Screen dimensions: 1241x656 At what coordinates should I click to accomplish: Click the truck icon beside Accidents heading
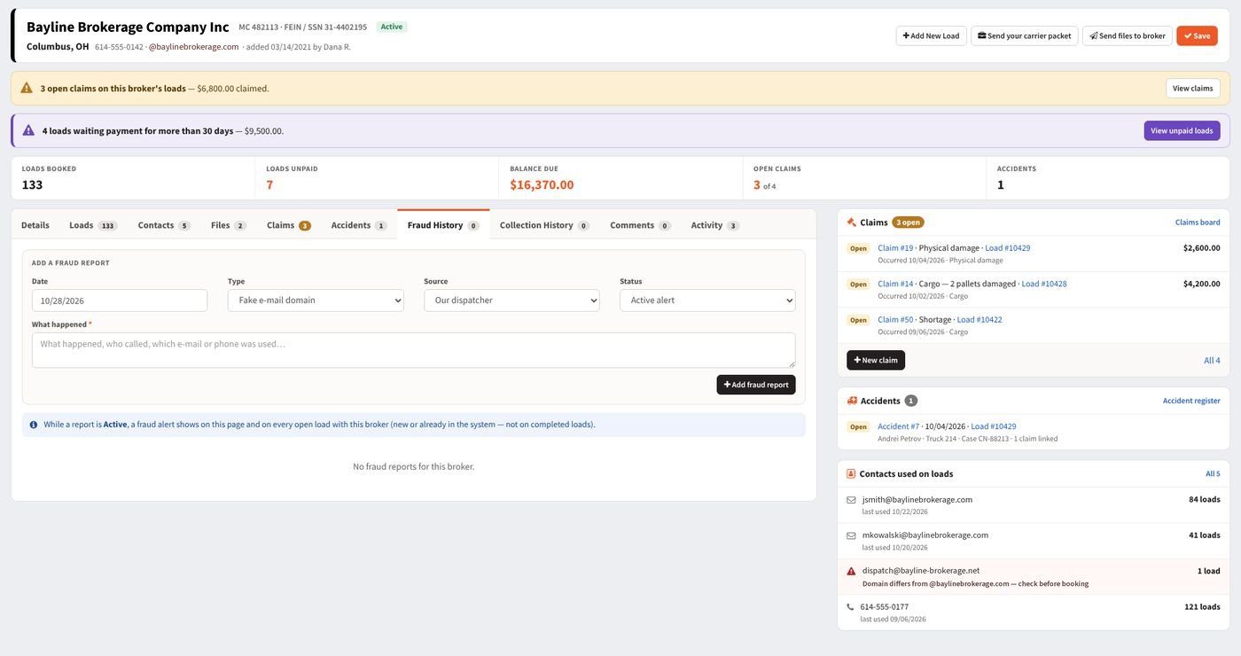(852, 401)
